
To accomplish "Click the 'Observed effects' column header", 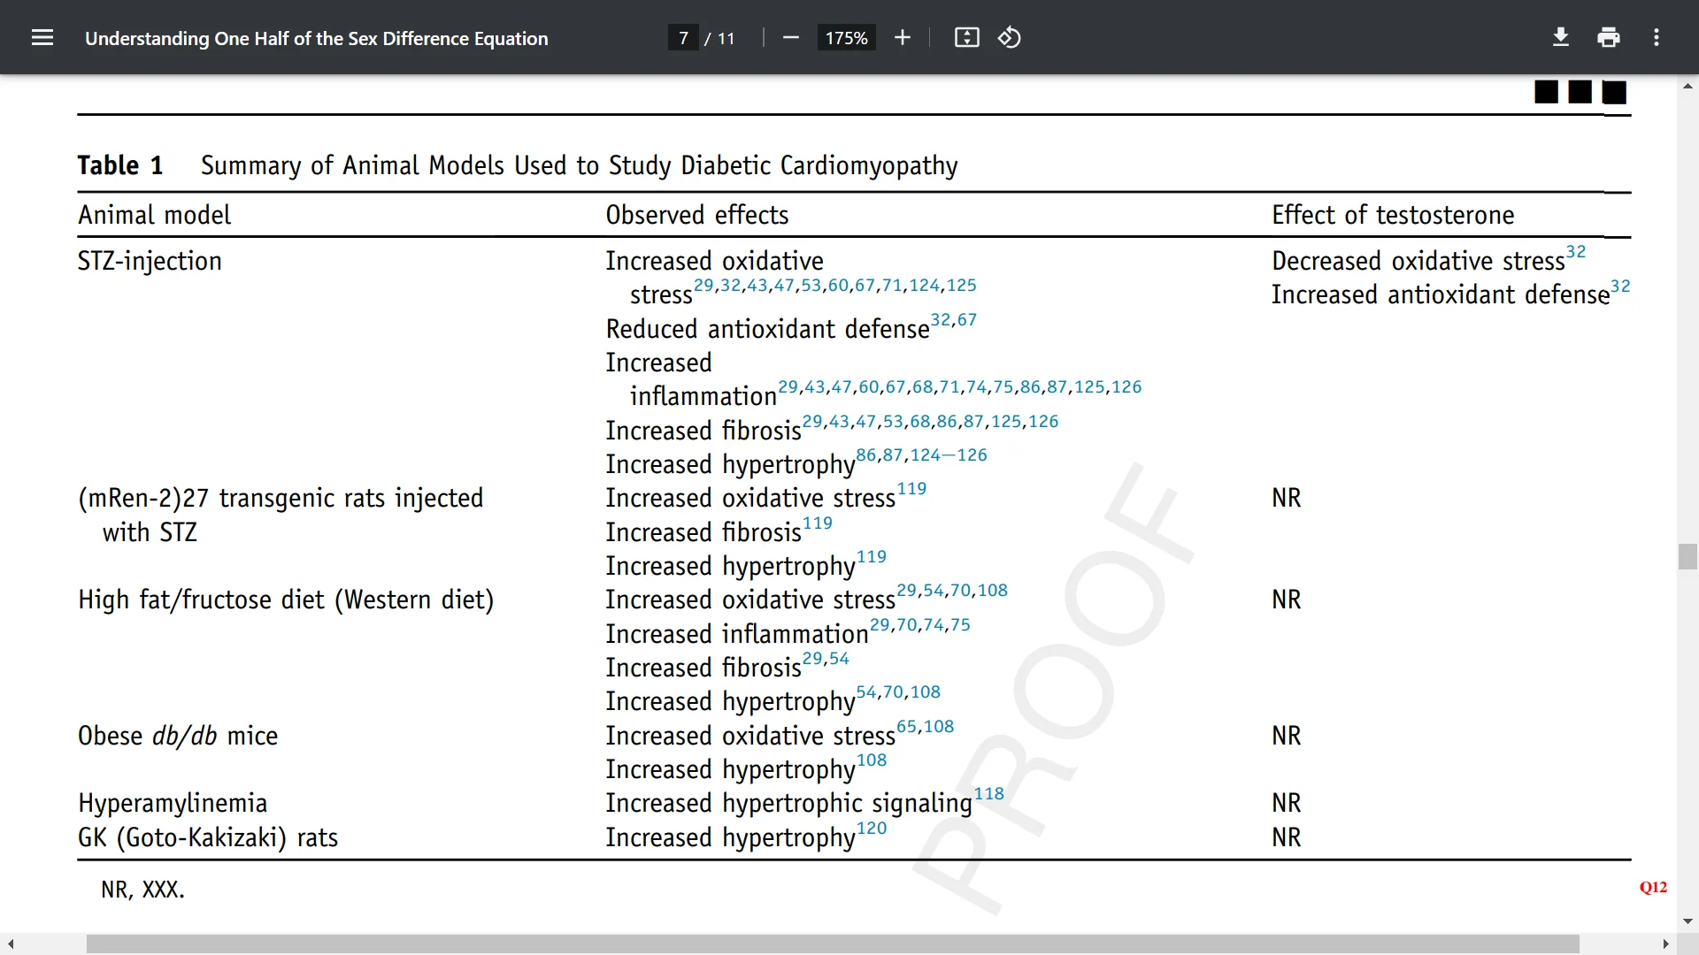I will pos(697,215).
